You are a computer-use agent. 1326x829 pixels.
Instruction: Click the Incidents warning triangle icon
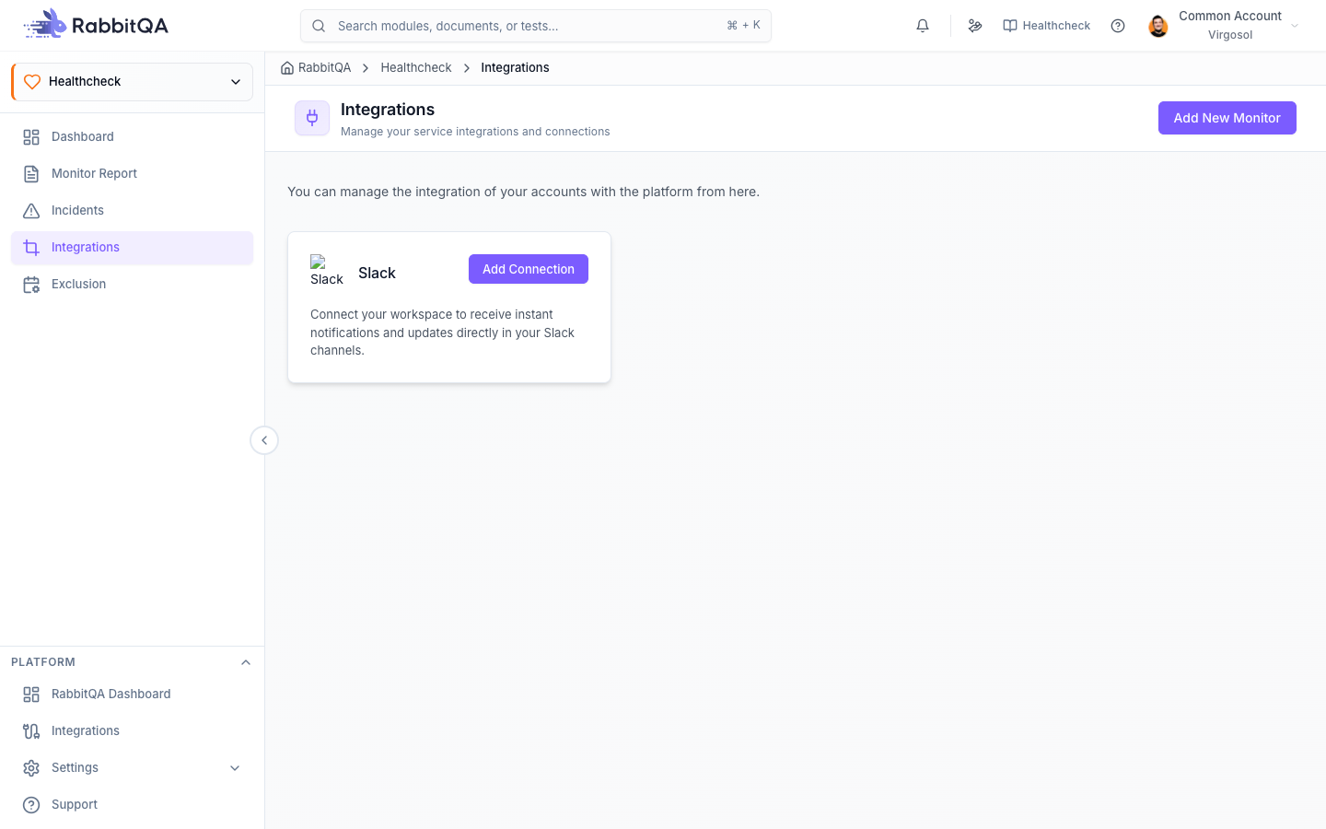(x=31, y=210)
